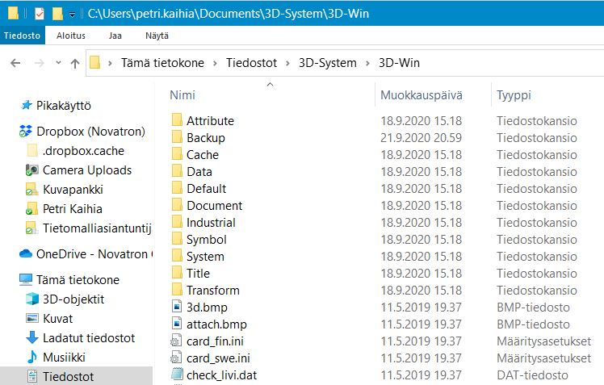604x385 pixels.
Task: Click the up-one-level arrow button
Action: 75,63
